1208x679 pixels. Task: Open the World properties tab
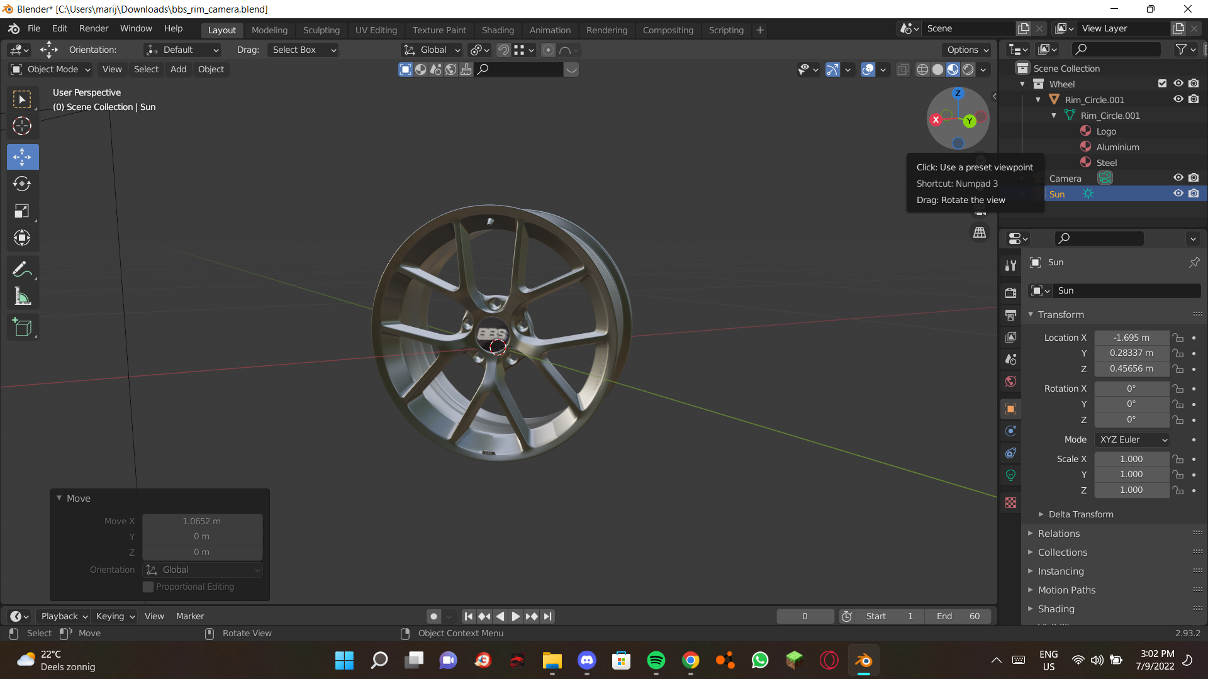[1010, 381]
